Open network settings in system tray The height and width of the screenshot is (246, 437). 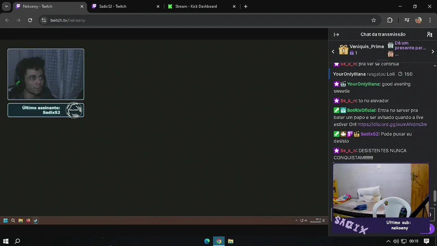(x=404, y=241)
